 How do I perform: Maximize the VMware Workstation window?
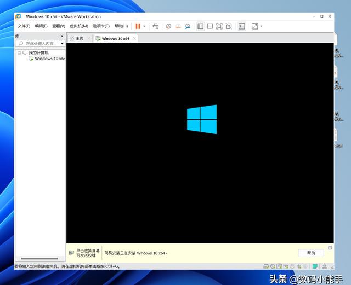[322, 16]
